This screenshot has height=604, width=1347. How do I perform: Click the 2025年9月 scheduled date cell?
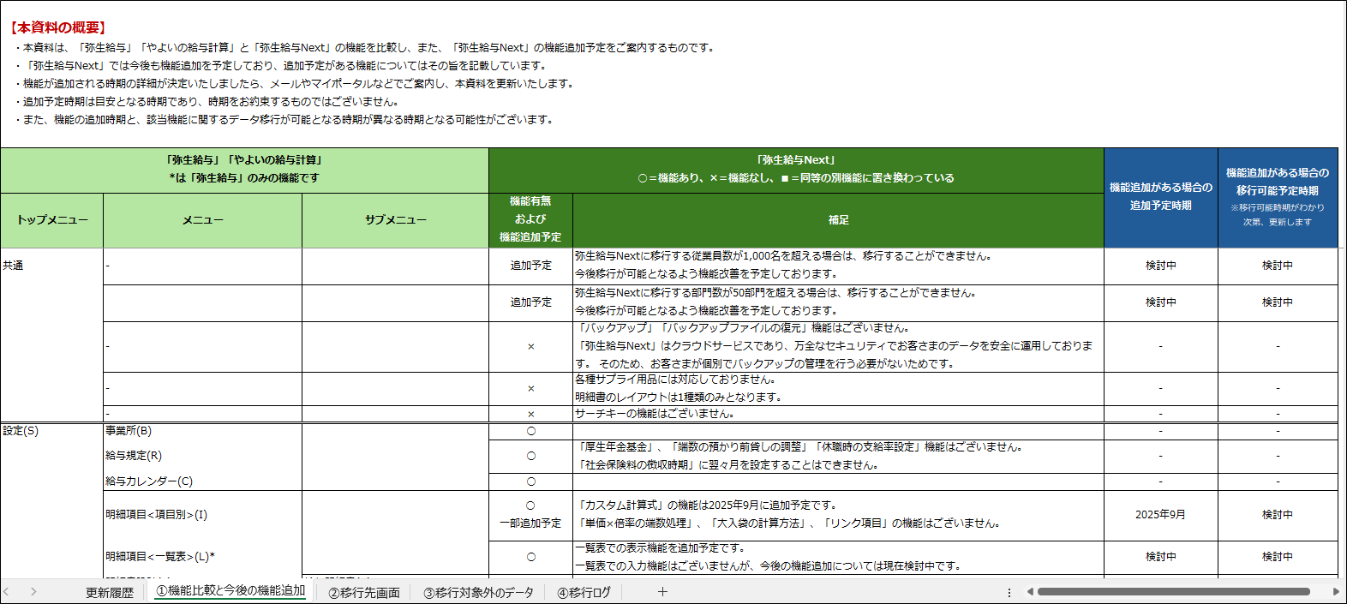1161,515
